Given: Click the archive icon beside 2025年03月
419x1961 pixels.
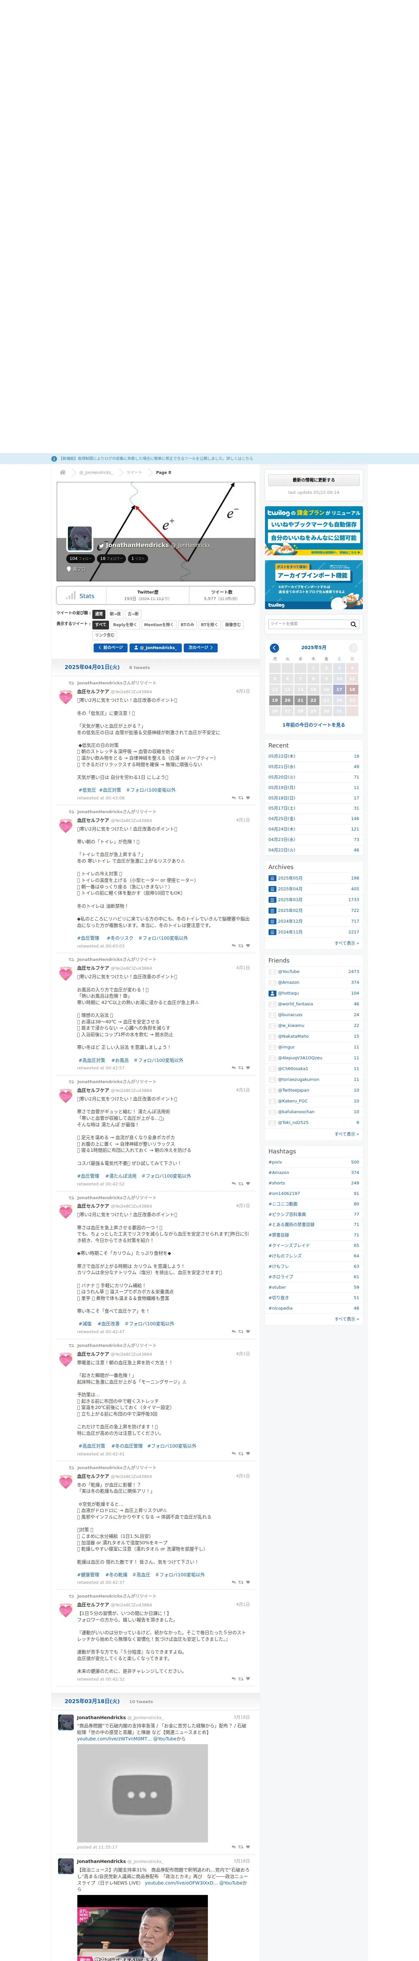Looking at the screenshot, I should [272, 900].
